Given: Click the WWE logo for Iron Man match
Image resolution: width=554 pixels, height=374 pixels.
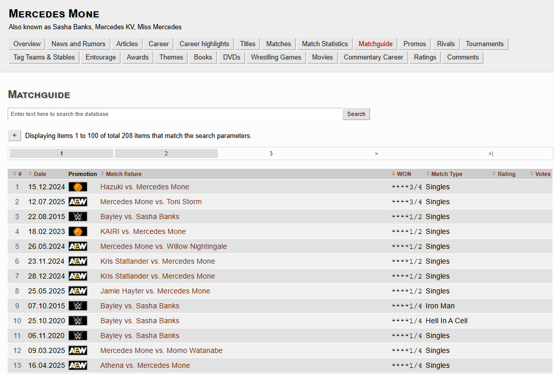Looking at the screenshot, I should click(x=78, y=306).
